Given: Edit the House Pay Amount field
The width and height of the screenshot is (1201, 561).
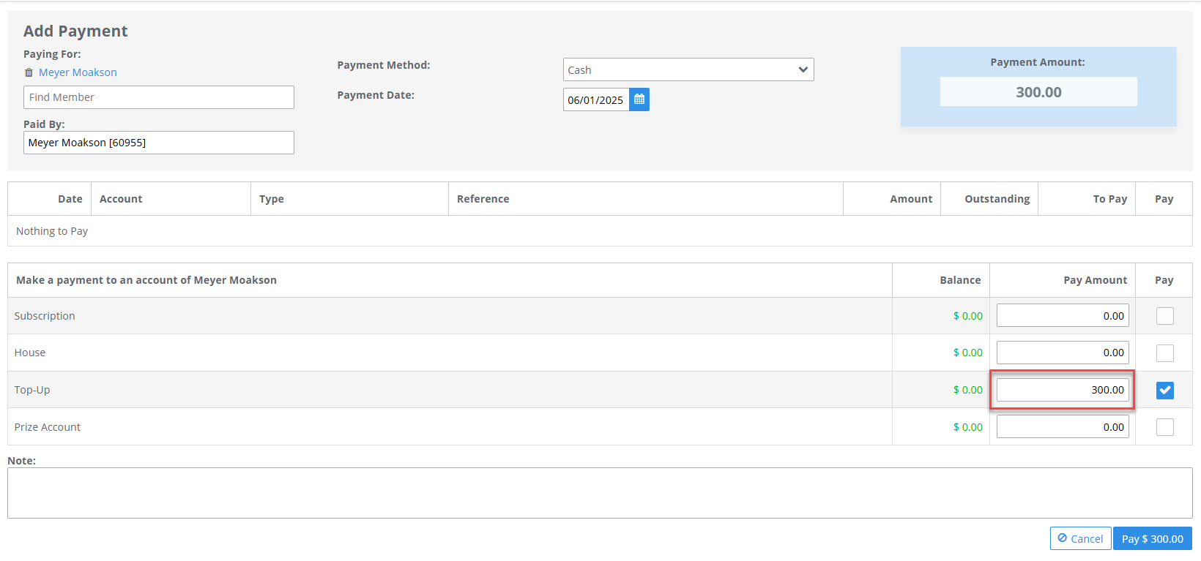Looking at the screenshot, I should coord(1063,353).
